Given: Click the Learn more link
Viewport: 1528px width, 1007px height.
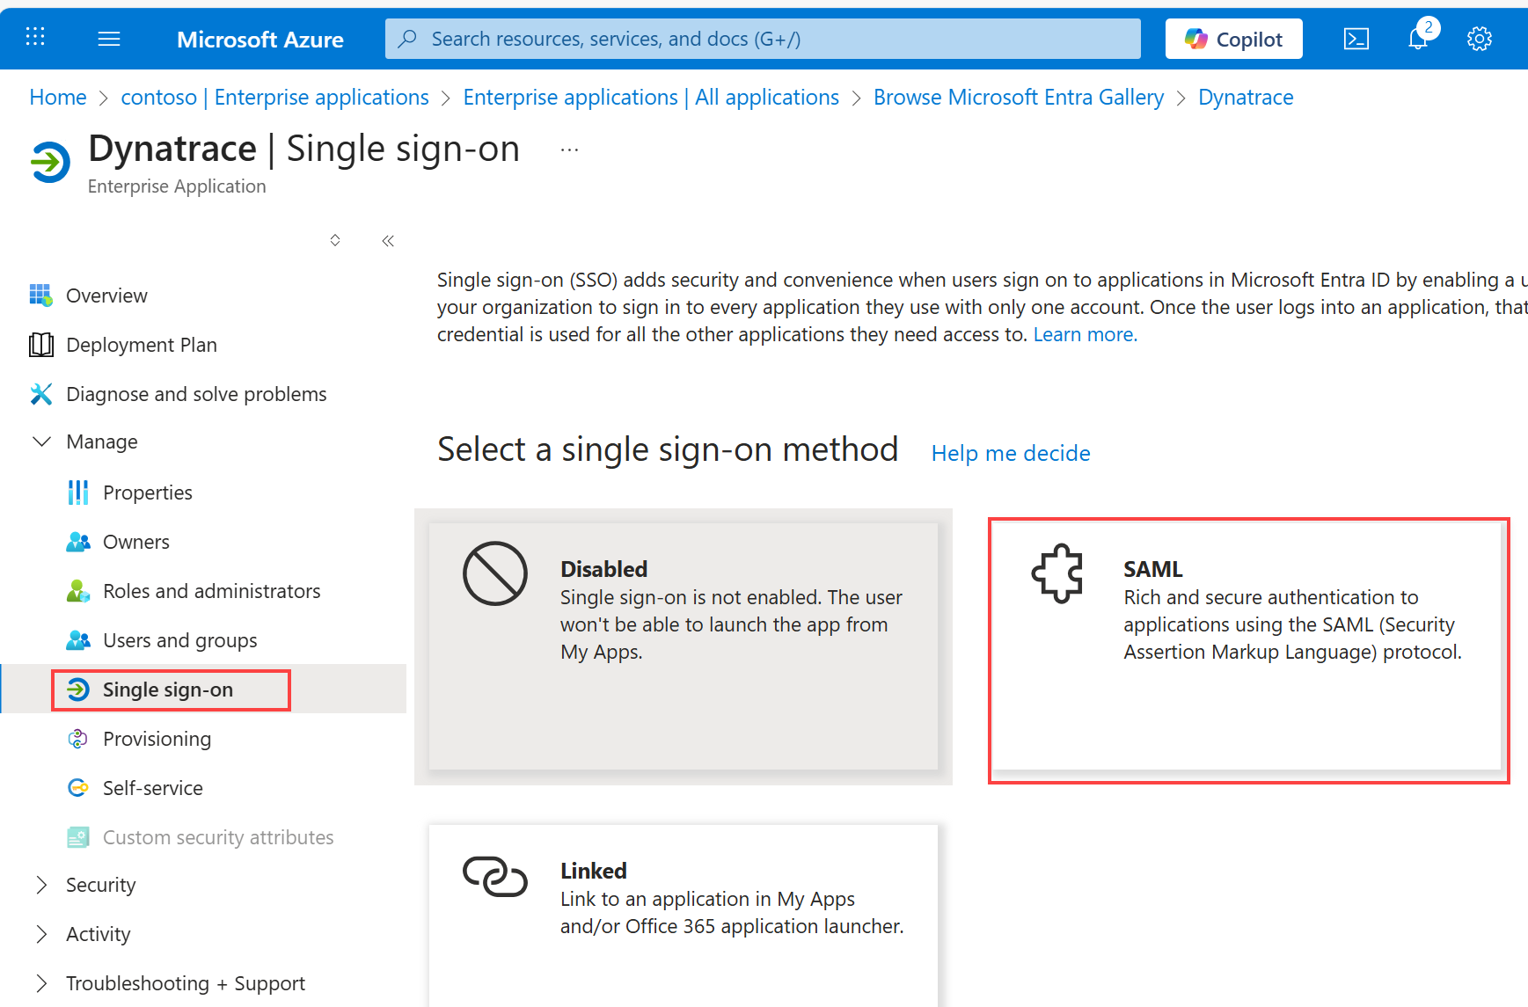Looking at the screenshot, I should pyautogui.click(x=1085, y=335).
